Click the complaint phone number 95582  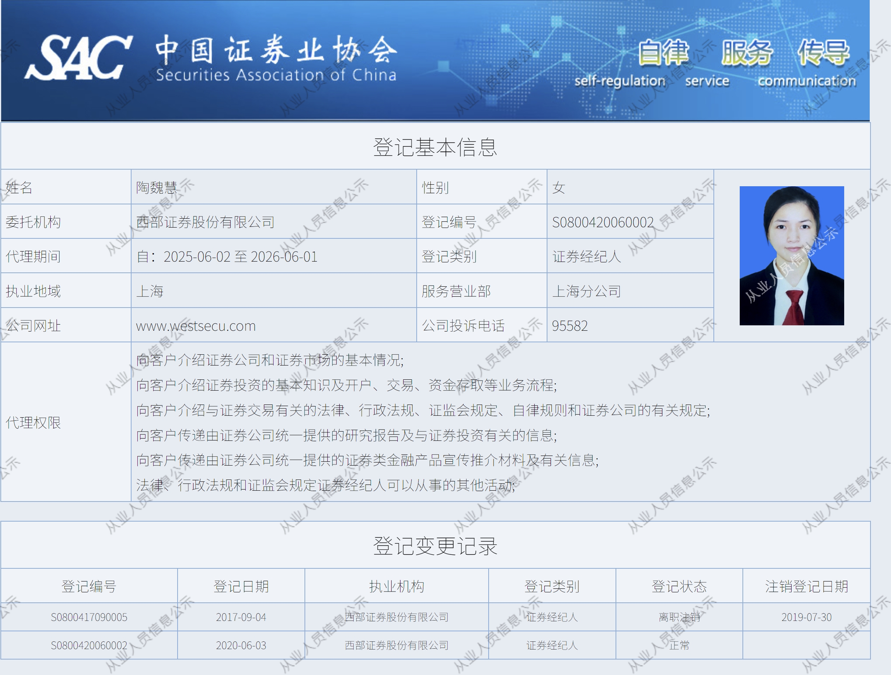pyautogui.click(x=569, y=326)
